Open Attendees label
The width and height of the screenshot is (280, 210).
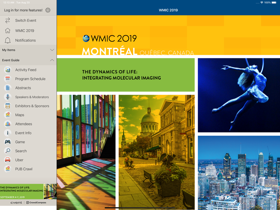24,124
